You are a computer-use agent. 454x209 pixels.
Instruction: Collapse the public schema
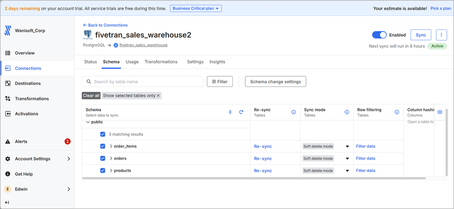[88, 122]
